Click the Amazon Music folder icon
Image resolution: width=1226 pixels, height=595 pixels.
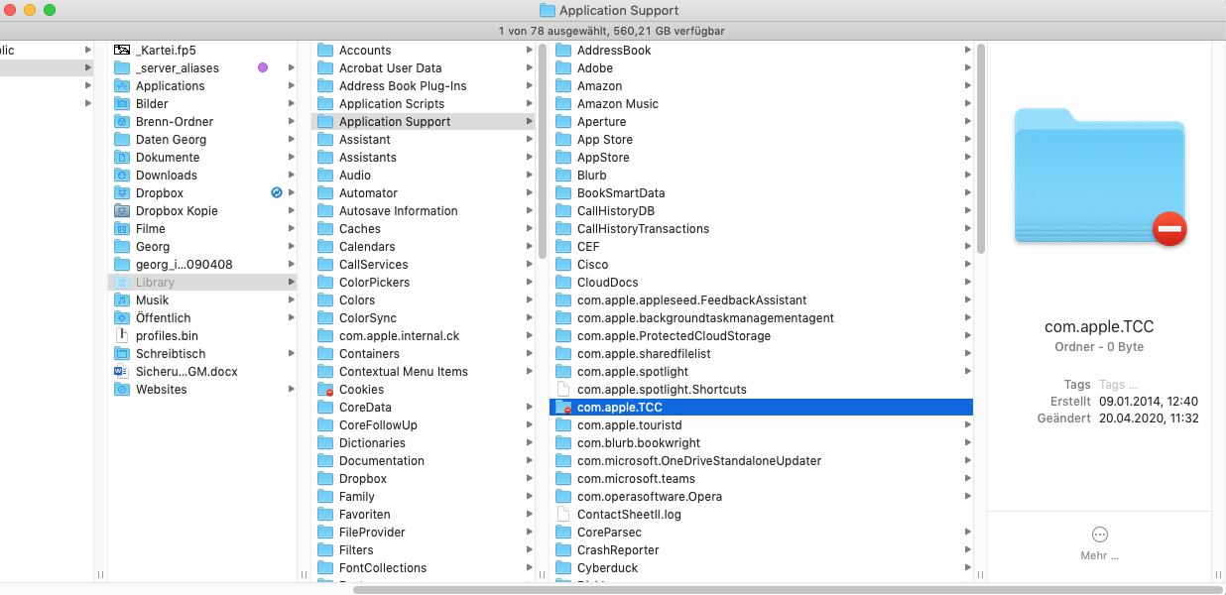tap(563, 103)
